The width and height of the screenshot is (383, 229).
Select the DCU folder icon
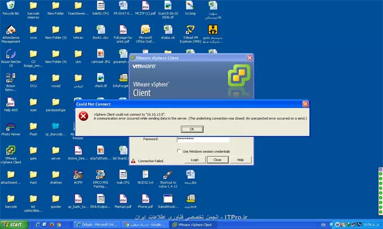point(33,81)
